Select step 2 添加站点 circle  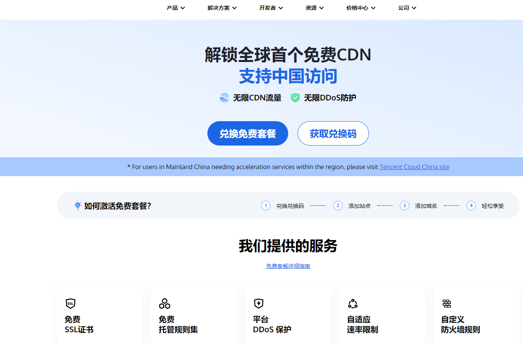tap(338, 205)
